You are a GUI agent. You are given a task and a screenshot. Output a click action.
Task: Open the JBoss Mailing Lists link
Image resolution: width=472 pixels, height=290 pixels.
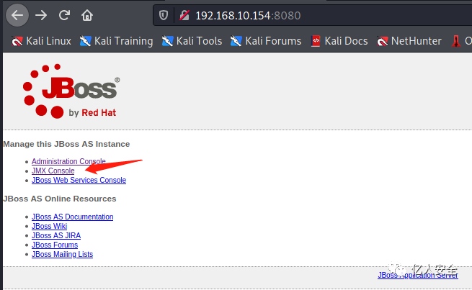click(x=62, y=254)
